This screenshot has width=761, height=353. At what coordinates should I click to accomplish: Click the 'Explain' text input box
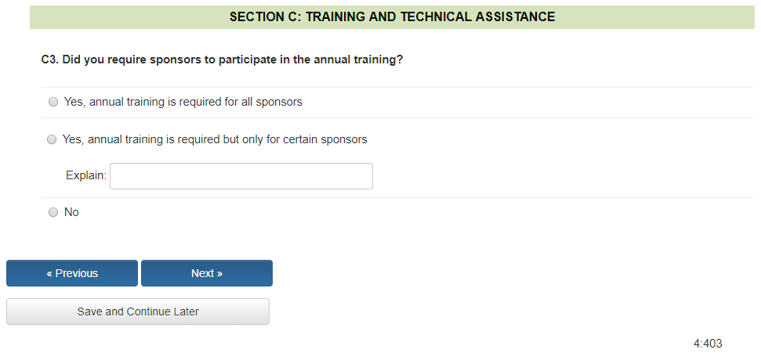(241, 176)
